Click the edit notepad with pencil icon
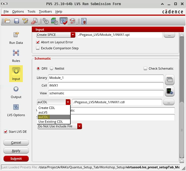 25,21
